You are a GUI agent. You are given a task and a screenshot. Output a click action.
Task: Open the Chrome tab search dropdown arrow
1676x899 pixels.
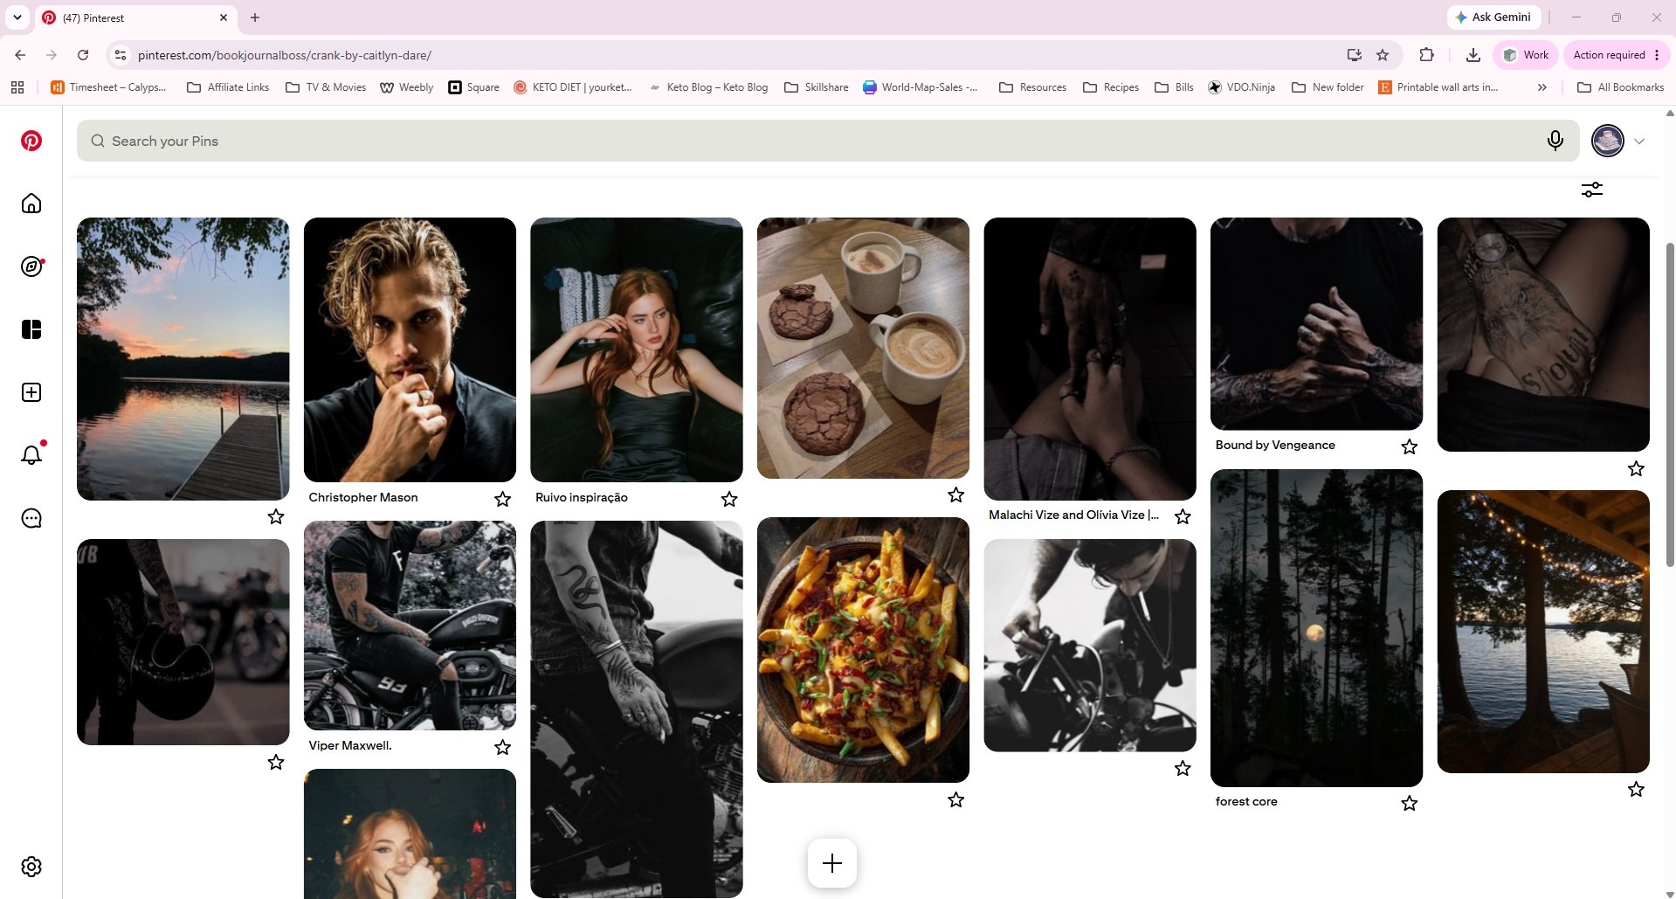pos(17,17)
